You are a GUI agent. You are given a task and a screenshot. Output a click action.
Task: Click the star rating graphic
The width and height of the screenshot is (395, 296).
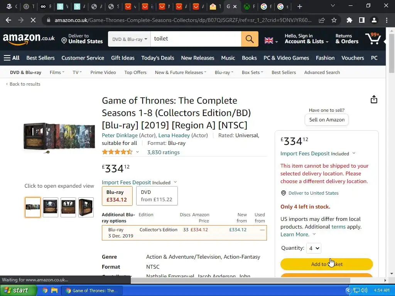click(117, 152)
